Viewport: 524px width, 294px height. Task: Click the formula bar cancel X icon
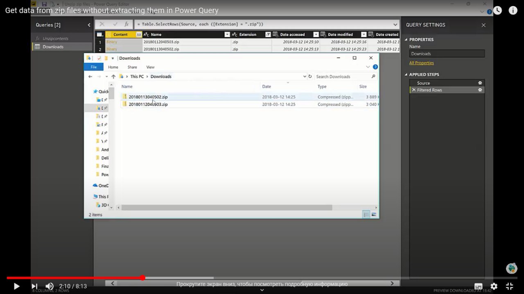click(x=102, y=24)
